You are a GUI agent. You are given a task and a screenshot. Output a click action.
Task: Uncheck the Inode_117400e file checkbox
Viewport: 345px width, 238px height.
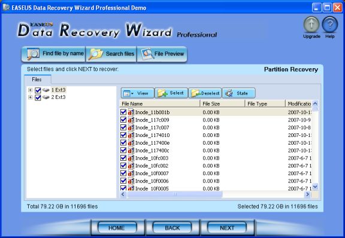[123, 143]
